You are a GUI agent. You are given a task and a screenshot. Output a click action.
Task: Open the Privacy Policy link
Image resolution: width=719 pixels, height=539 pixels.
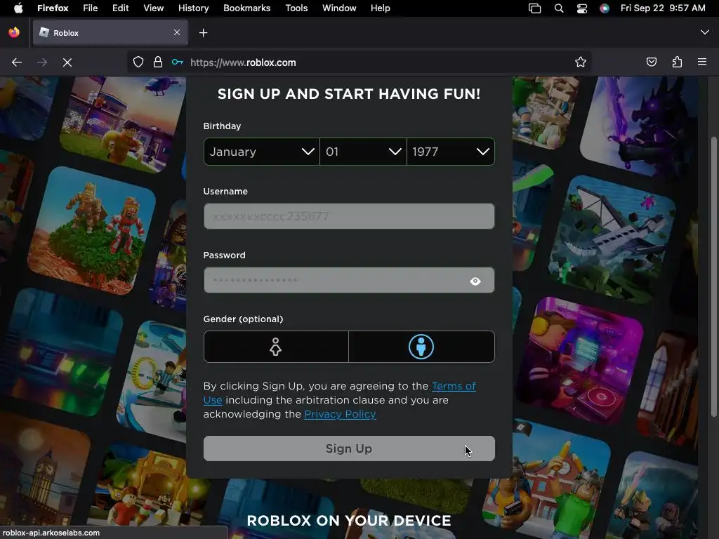(x=341, y=414)
